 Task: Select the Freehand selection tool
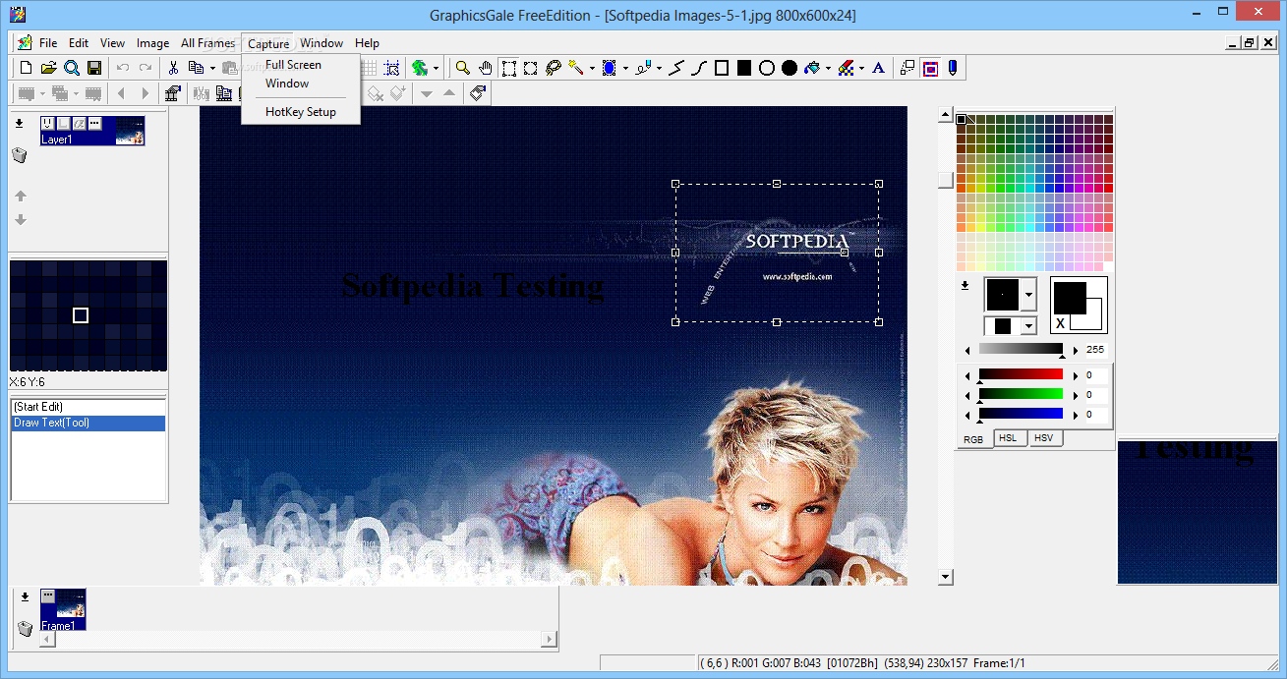pyautogui.click(x=531, y=68)
